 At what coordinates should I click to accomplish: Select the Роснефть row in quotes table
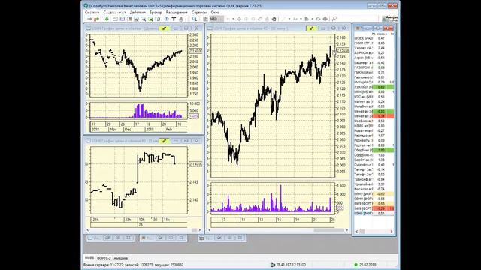click(374, 140)
